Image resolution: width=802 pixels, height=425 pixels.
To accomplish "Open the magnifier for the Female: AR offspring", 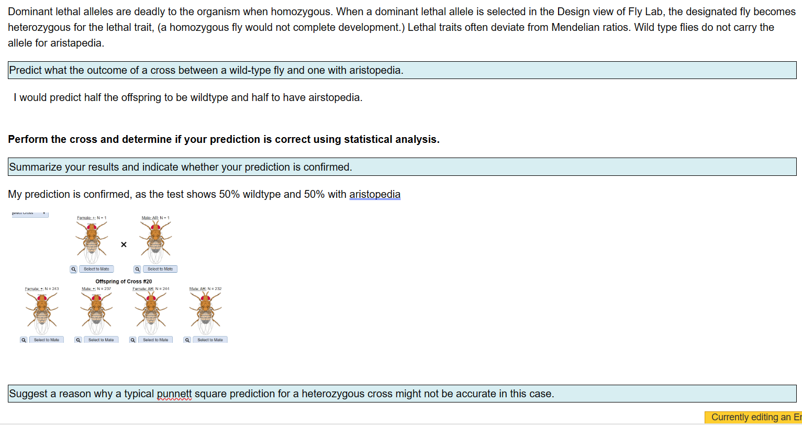I will 132,339.
